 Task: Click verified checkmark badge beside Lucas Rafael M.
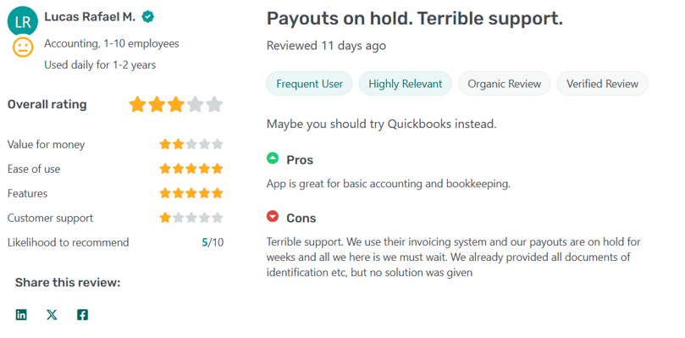coord(148,17)
